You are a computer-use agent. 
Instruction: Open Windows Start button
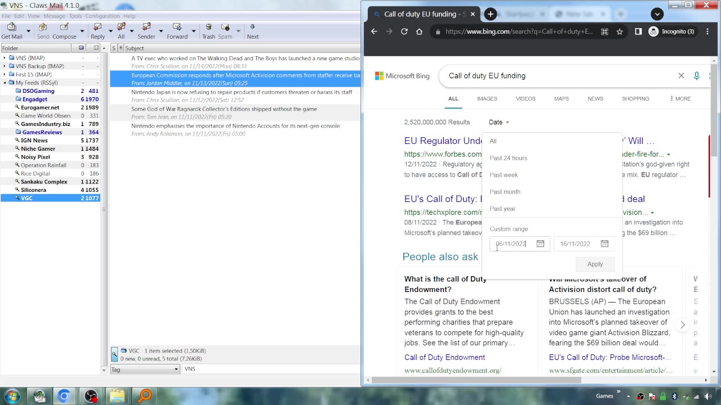point(11,396)
